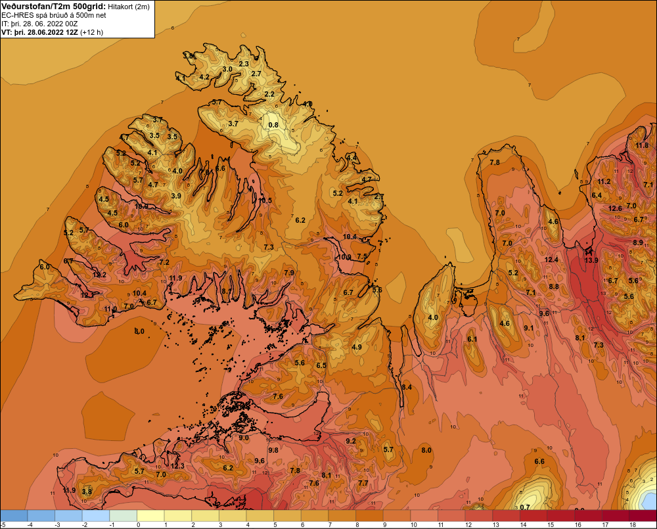Viewport: 657px width, 529px height.
Task: Pick the legend swatch between -1 and 0
Action: 124,515
